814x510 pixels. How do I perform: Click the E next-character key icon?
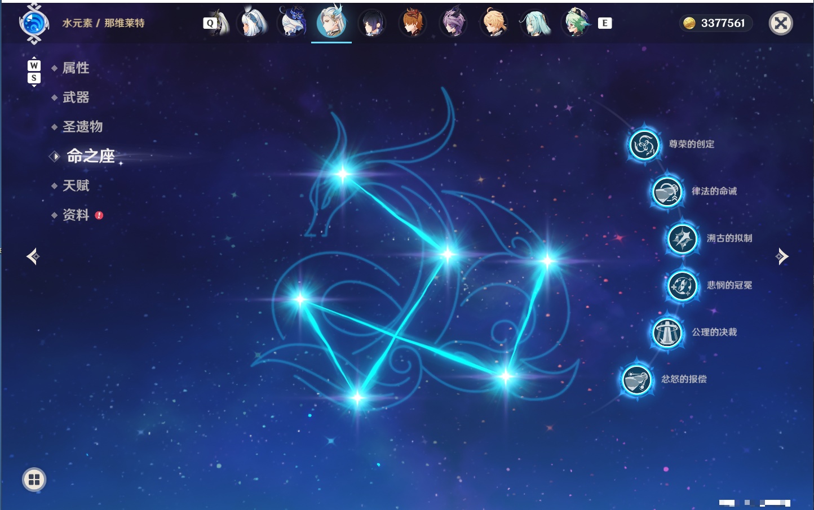point(605,23)
